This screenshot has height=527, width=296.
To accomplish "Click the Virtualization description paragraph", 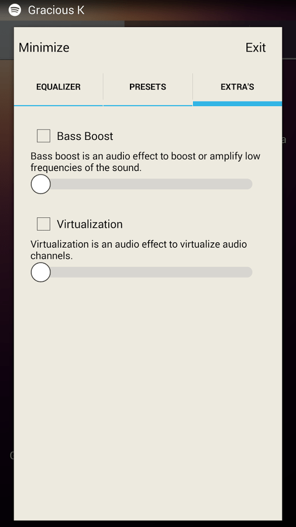I will click(139, 250).
